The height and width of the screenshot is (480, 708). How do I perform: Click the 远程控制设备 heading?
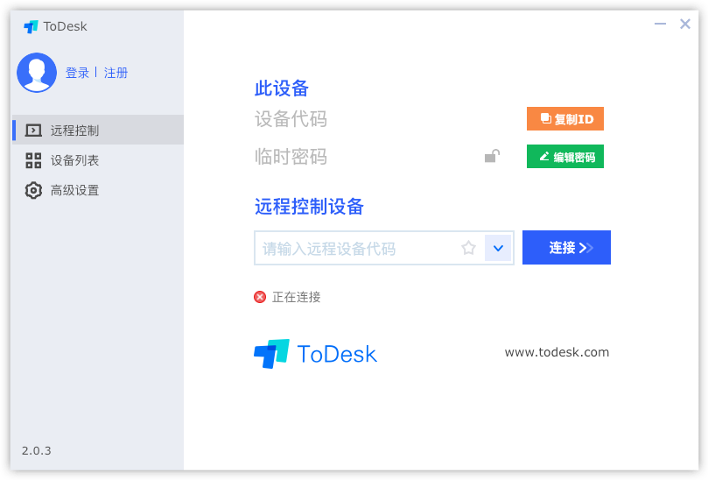click(309, 207)
